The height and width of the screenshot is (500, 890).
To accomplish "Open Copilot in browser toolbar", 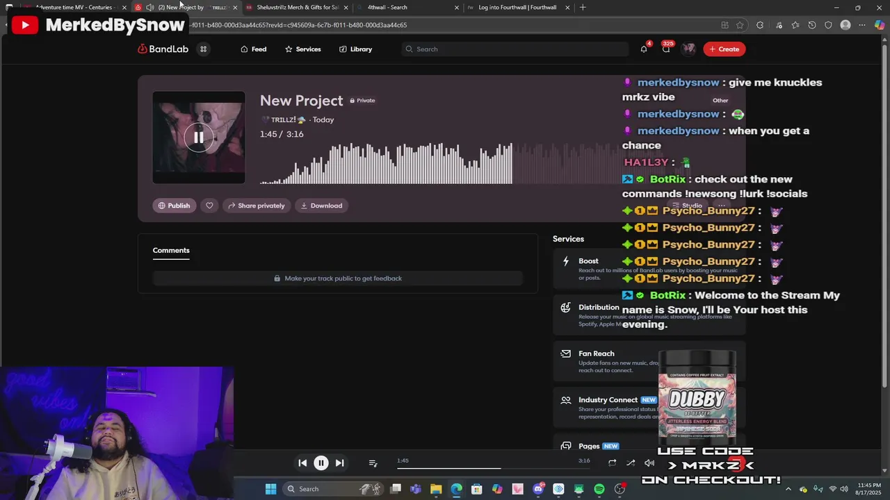I will pos(880,25).
